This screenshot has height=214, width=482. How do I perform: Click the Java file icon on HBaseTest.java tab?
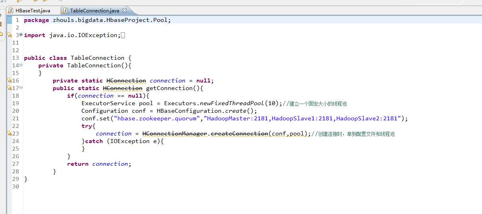point(11,10)
